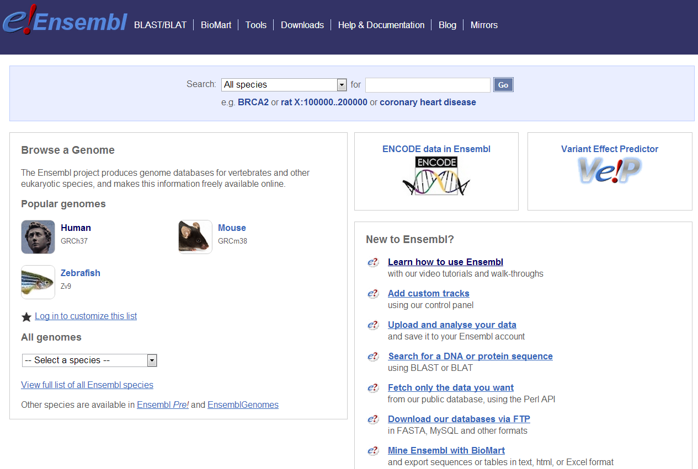
Task: Select the Human genome thumbnail
Action: (38, 237)
